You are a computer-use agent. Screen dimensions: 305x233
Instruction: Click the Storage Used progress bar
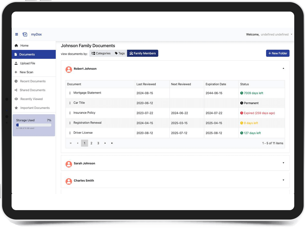point(34,125)
